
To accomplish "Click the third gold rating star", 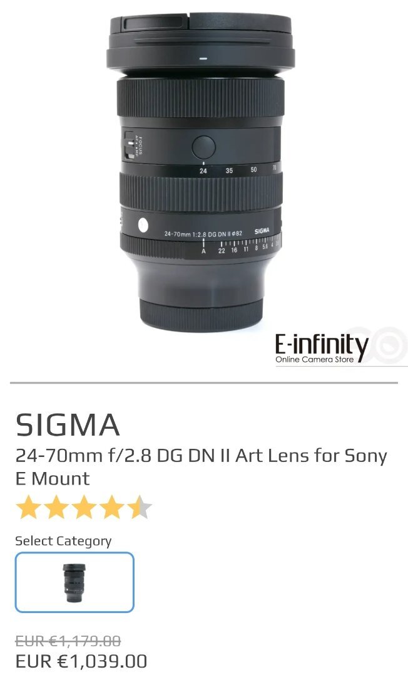I will 84,507.
